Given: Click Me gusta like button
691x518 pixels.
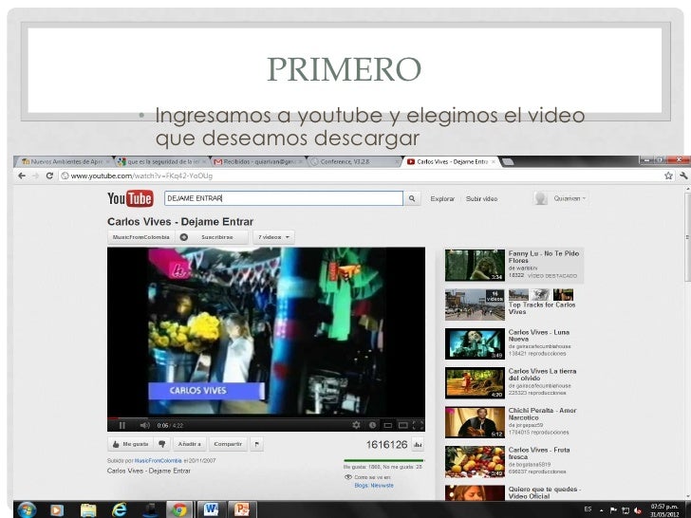Looking at the screenshot, I should point(130,444).
